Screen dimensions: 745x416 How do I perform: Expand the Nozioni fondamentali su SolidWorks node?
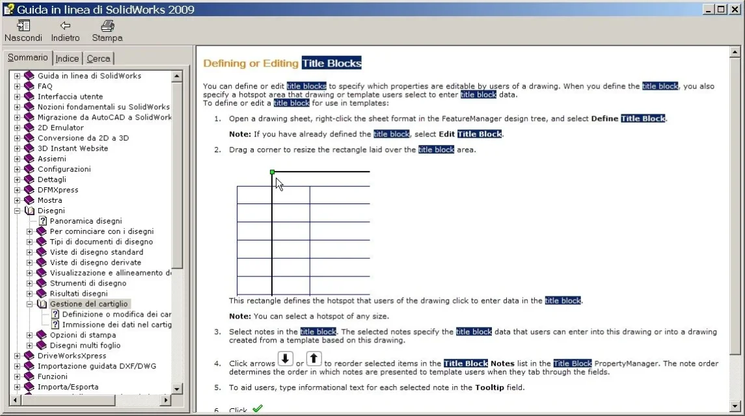(x=17, y=107)
